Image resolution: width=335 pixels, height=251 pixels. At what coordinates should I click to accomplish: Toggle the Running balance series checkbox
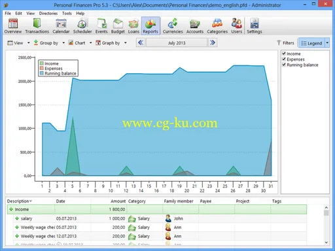click(284, 65)
